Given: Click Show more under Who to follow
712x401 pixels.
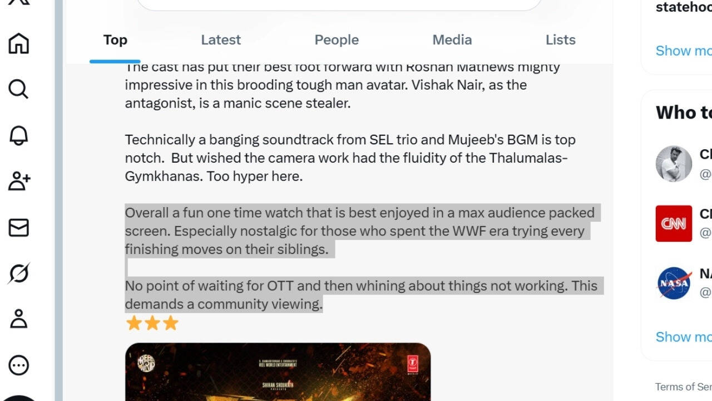Looking at the screenshot, I should [x=683, y=337].
